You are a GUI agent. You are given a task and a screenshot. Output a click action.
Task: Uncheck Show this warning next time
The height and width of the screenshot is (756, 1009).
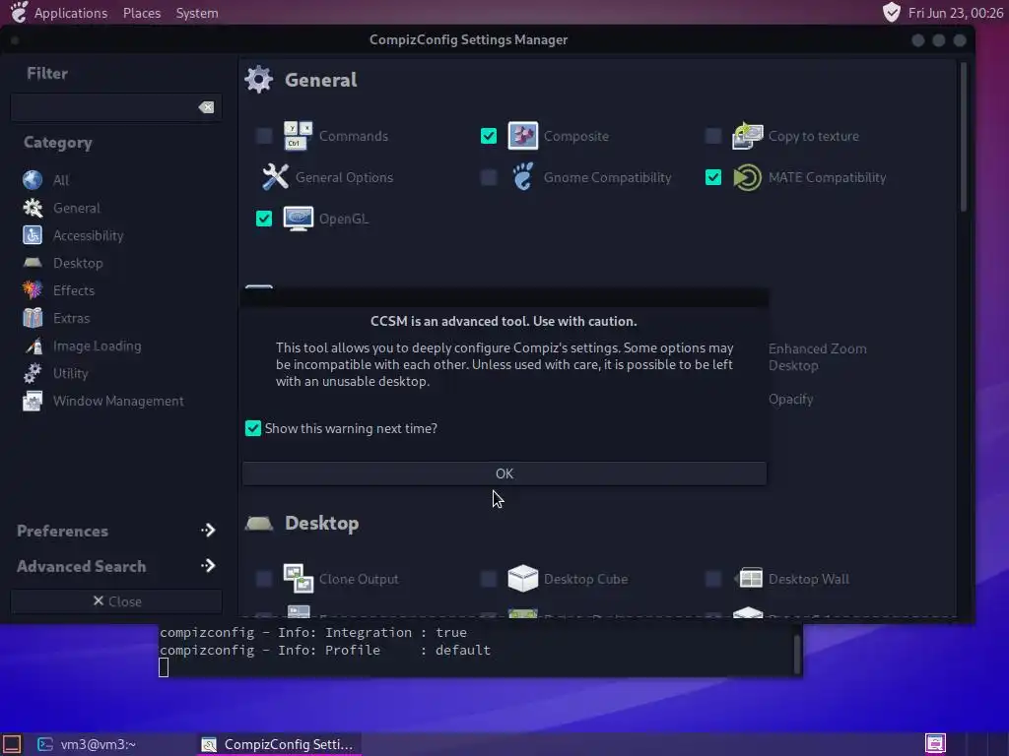point(253,428)
